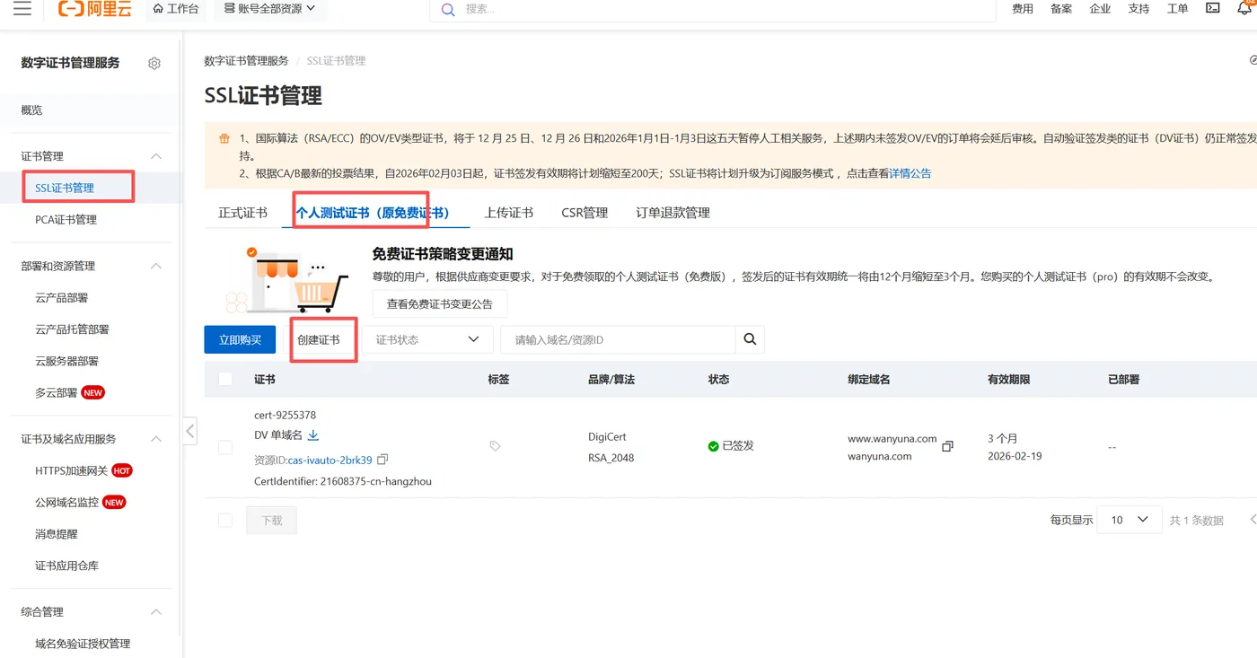Open 工单 in the top bar

point(1177,9)
